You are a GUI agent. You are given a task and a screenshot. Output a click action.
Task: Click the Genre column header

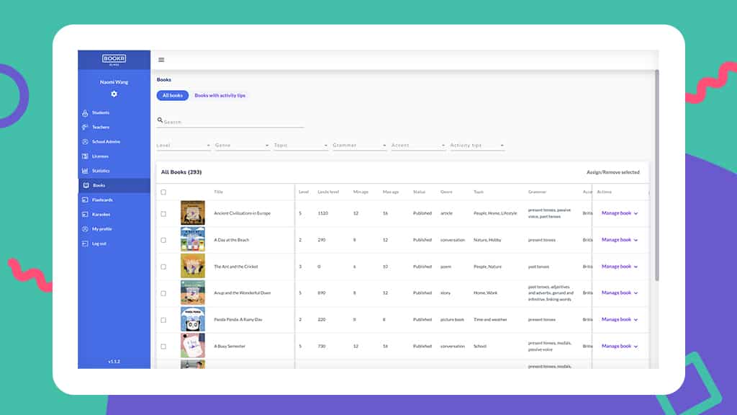(446, 192)
